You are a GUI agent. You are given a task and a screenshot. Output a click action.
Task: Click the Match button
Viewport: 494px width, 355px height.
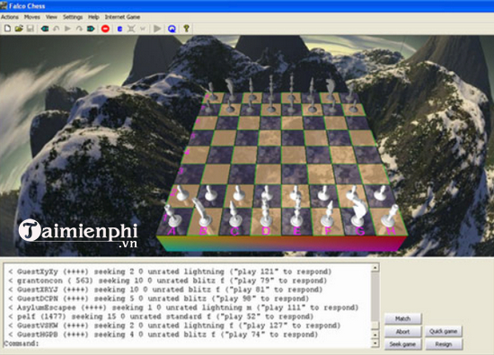point(402,319)
